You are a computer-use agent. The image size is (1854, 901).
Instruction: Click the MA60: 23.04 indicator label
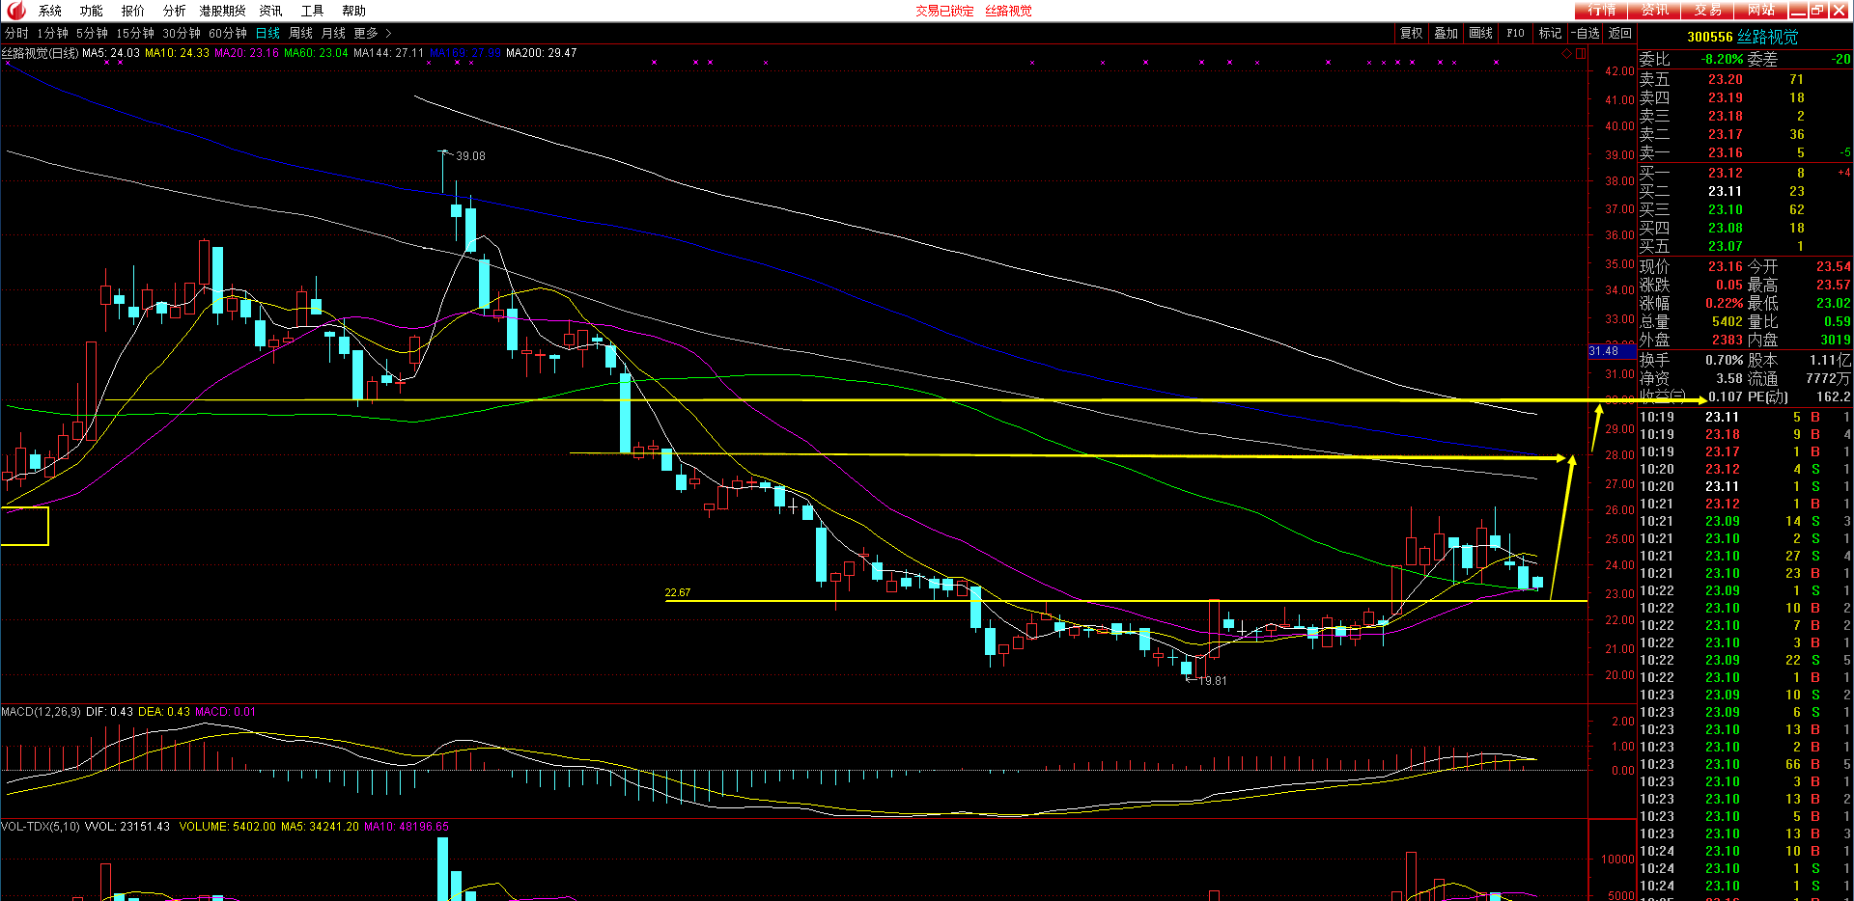316,53
